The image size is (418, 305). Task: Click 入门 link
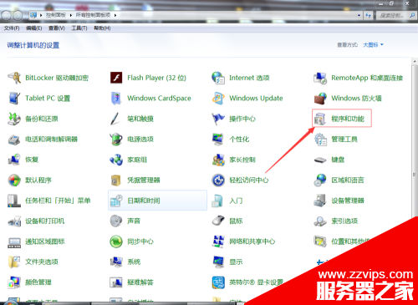tap(236, 201)
